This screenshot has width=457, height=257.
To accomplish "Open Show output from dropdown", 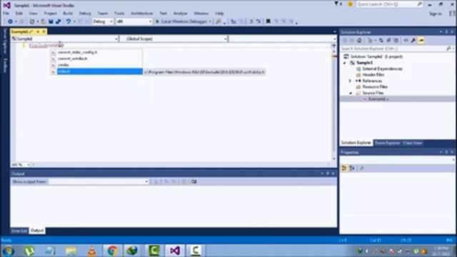I will [x=99, y=181].
